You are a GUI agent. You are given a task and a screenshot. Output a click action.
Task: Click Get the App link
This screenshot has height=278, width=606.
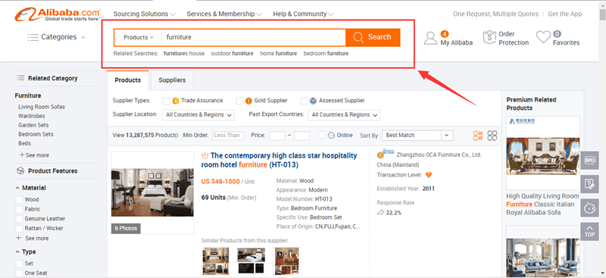(564, 14)
